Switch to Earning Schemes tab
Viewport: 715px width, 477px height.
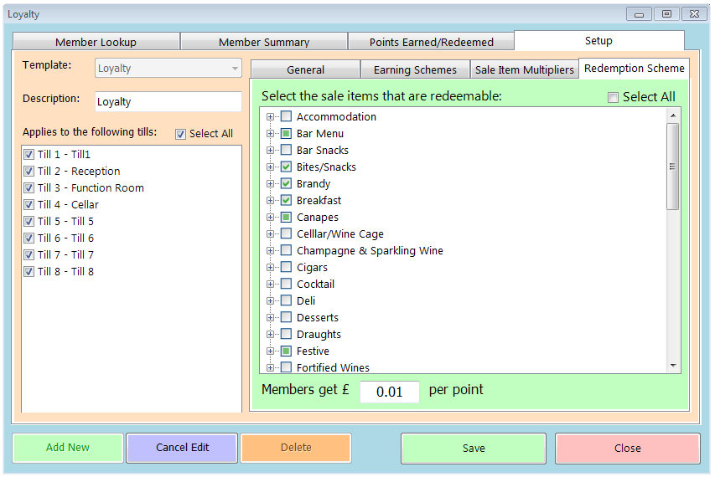[415, 69]
